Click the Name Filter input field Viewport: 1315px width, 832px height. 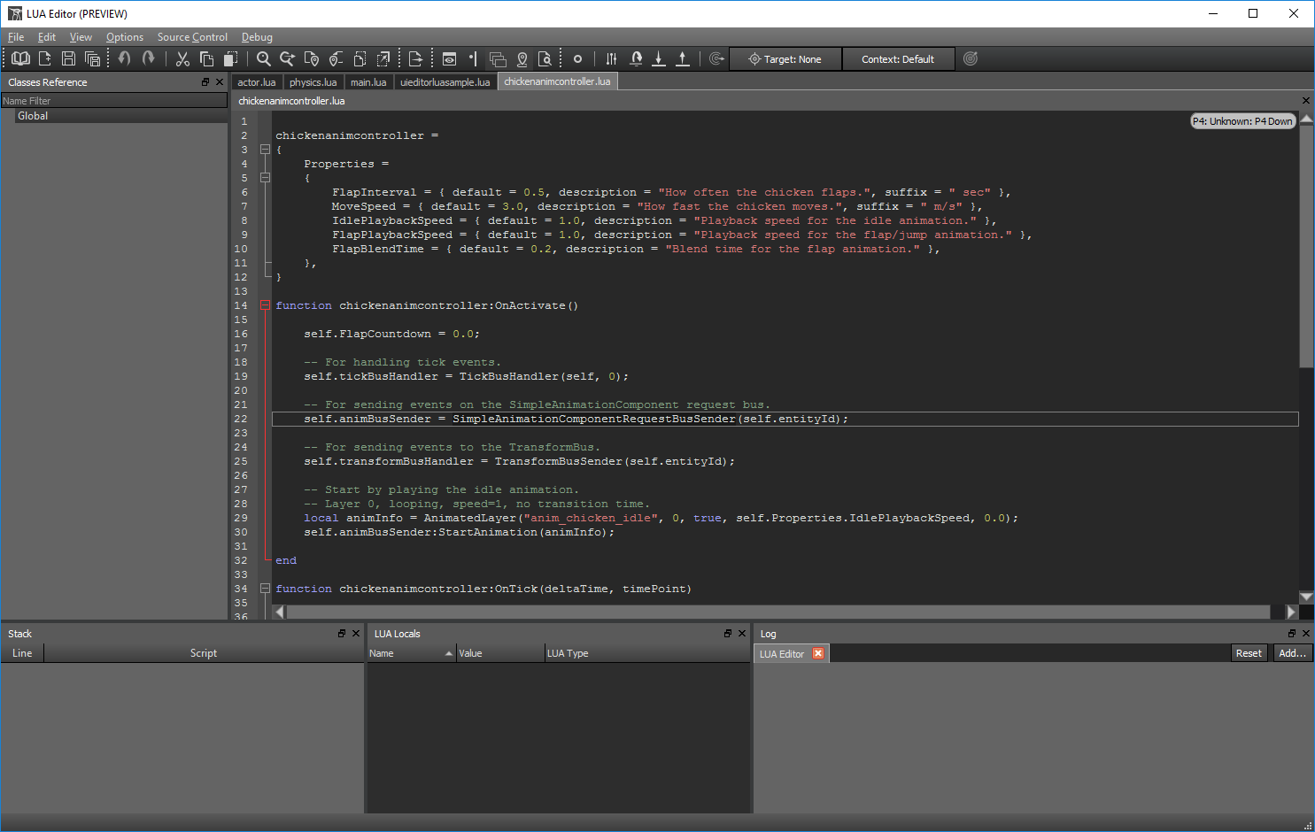[113, 101]
